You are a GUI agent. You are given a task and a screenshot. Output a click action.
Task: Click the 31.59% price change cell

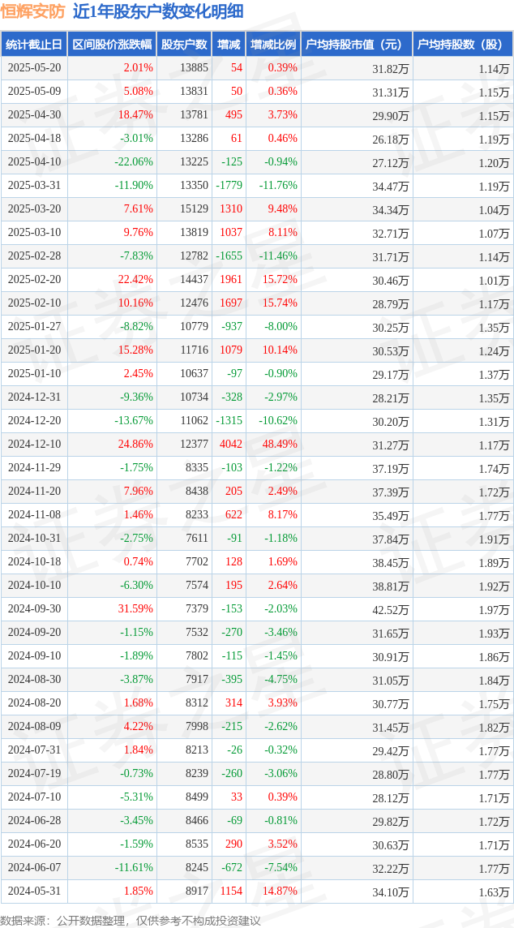[135, 608]
